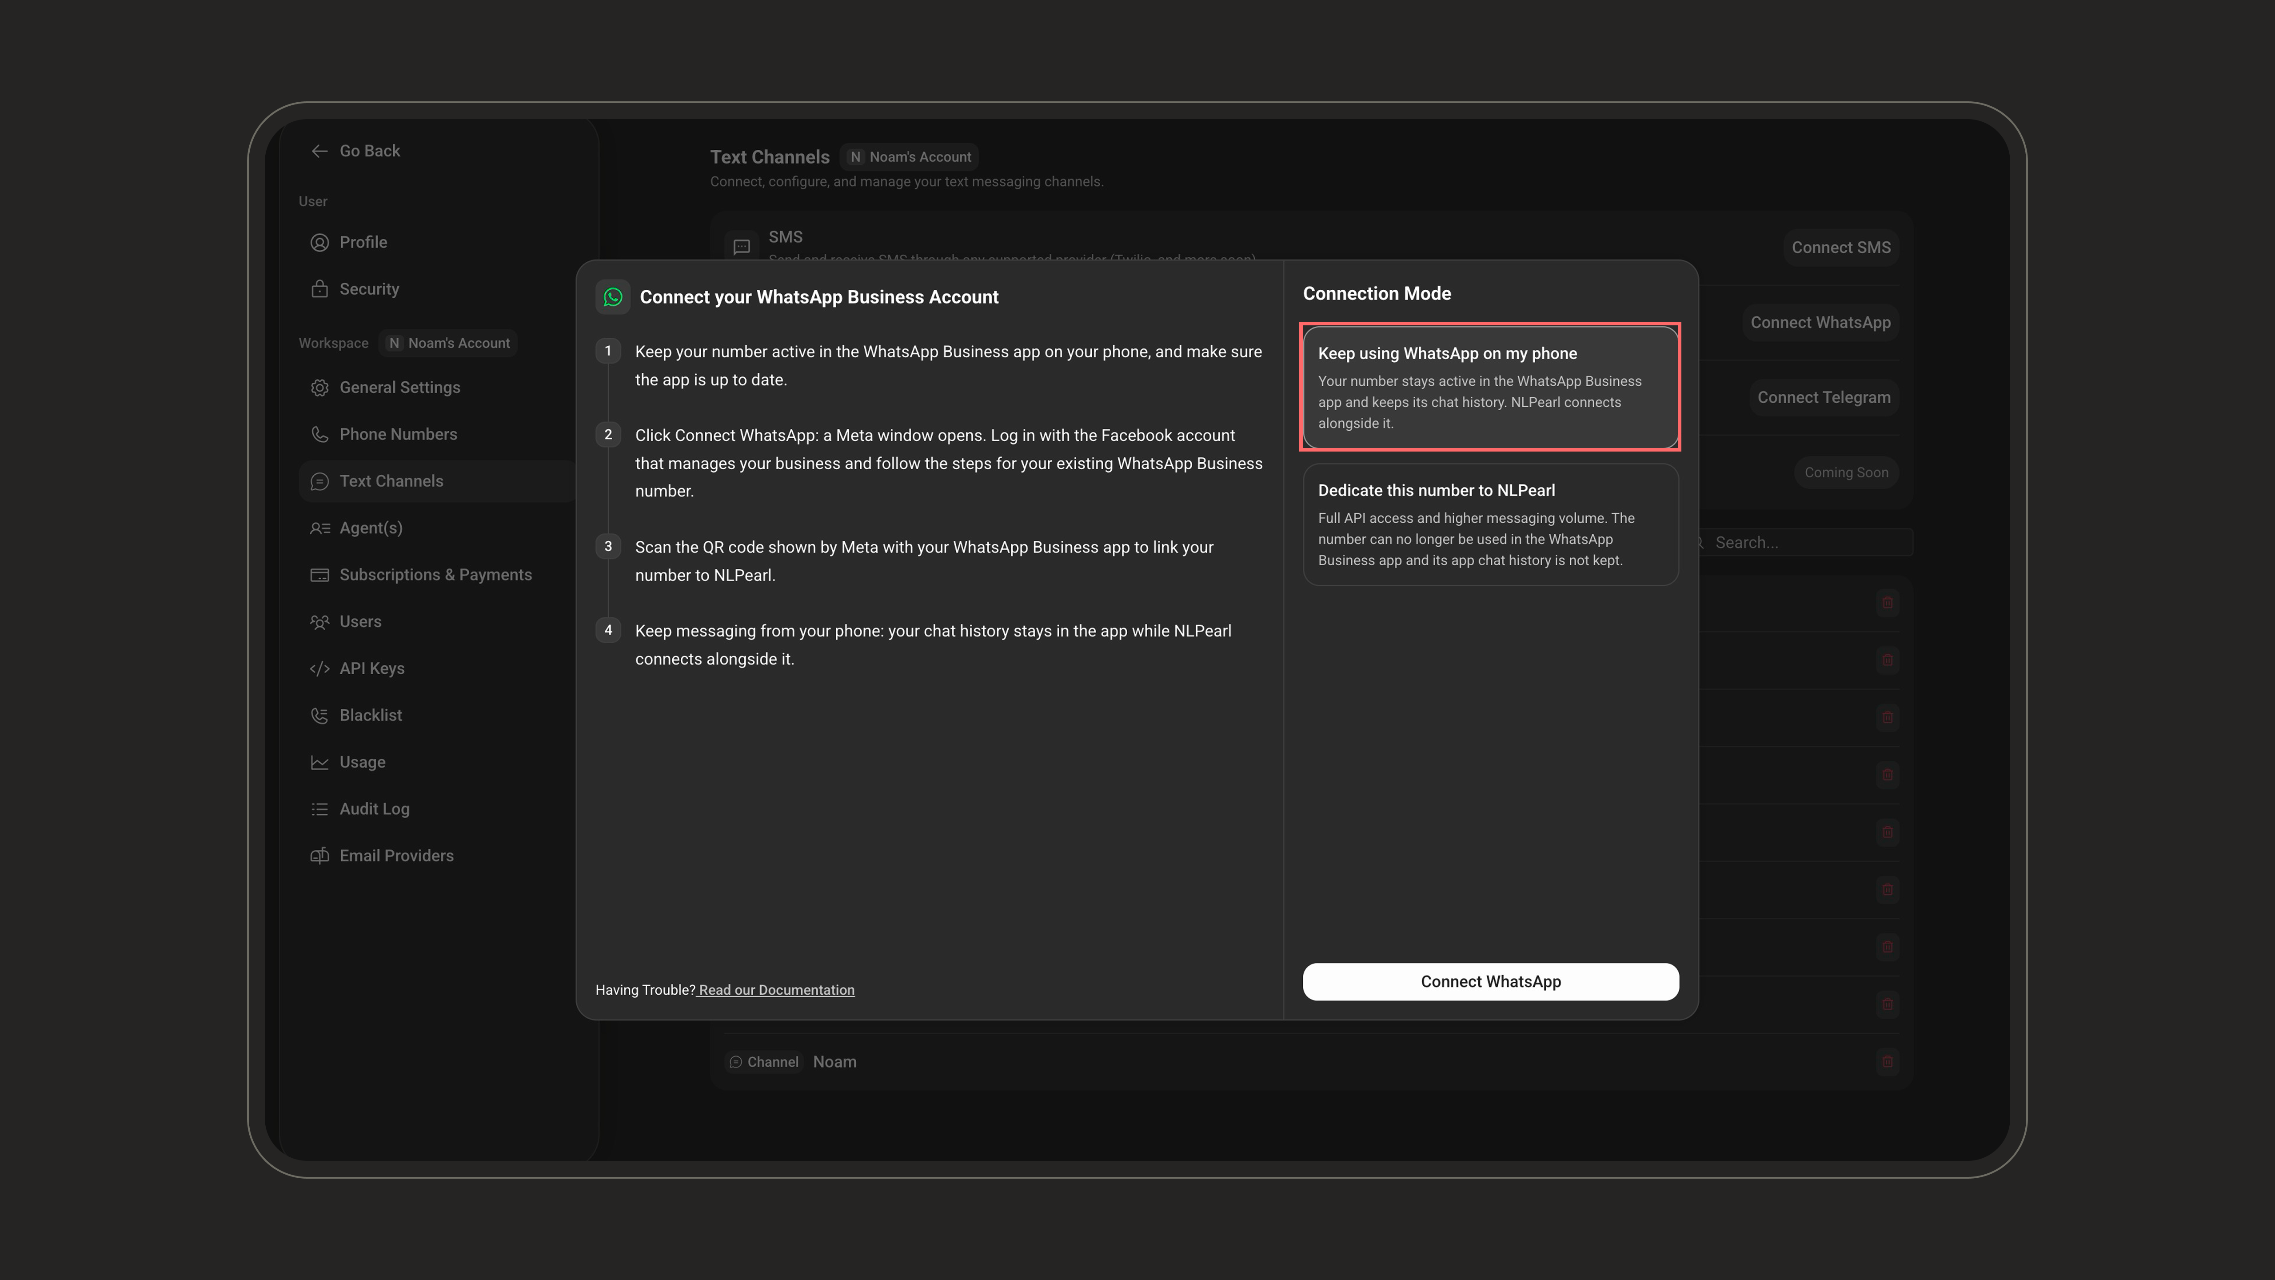The height and width of the screenshot is (1280, 2275).
Task: Click the Noam channel row name
Action: pyautogui.click(x=834, y=1062)
